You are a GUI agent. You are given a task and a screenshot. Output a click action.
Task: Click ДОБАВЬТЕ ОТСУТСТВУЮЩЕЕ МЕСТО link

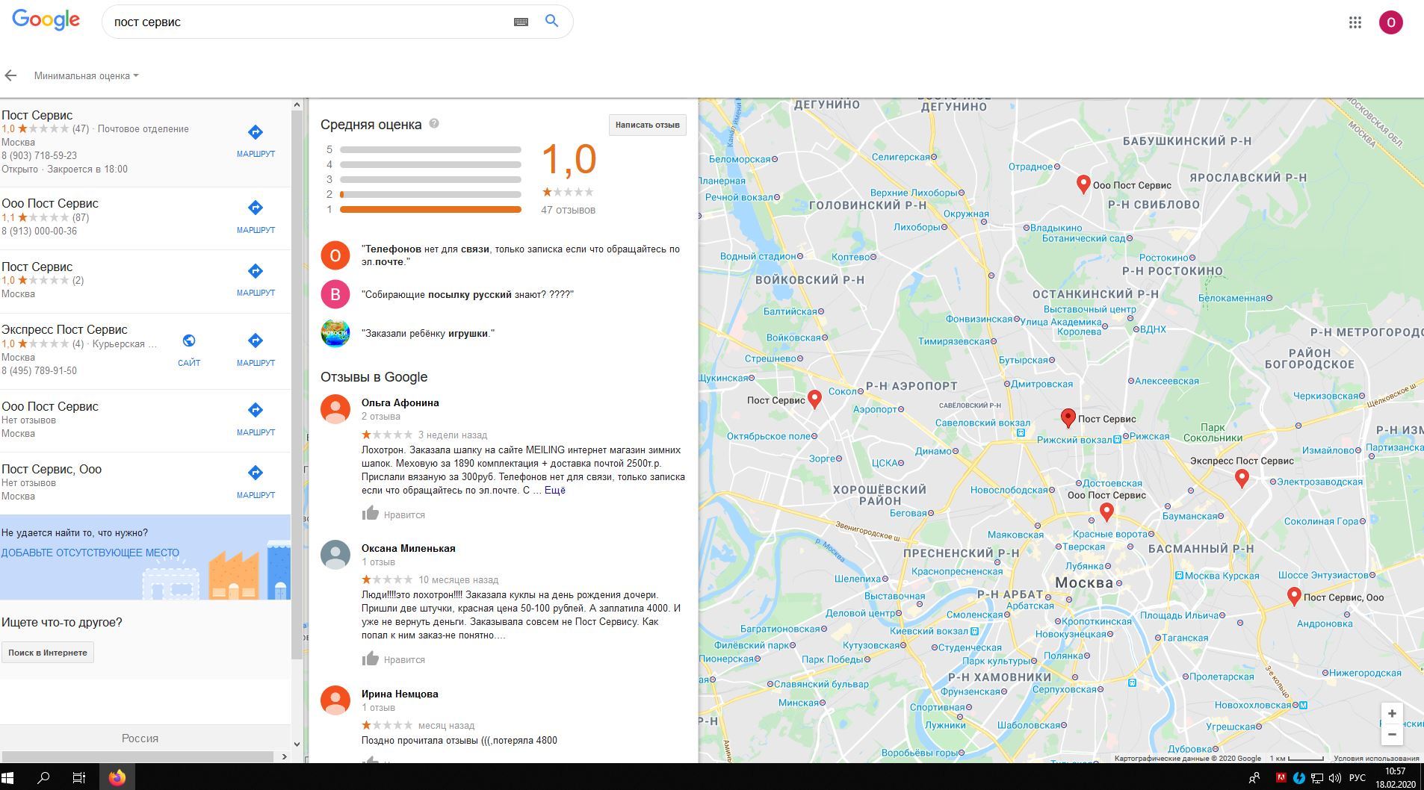click(90, 553)
